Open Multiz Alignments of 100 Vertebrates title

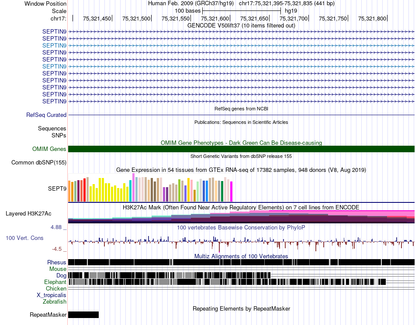pos(241,257)
